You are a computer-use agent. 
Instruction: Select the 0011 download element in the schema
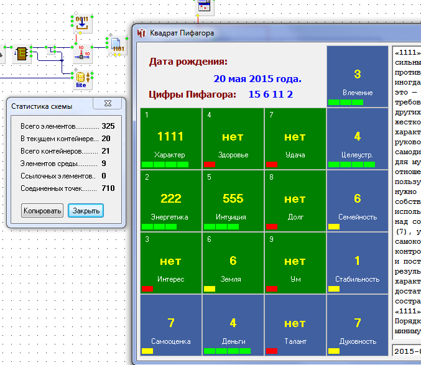(81, 23)
